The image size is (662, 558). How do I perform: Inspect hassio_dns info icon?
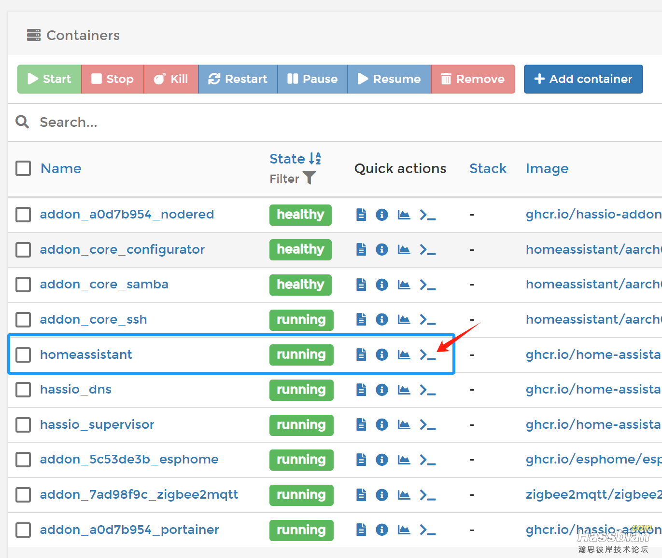tap(382, 390)
